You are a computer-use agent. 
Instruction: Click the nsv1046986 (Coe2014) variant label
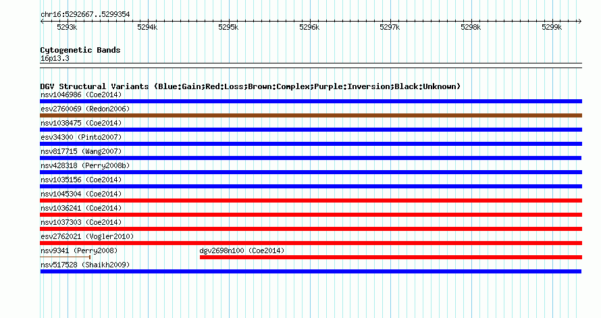pyautogui.click(x=81, y=95)
